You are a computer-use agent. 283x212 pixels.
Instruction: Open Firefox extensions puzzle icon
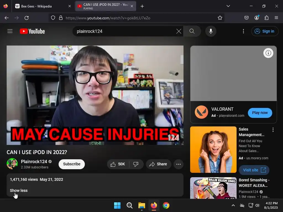(267, 18)
